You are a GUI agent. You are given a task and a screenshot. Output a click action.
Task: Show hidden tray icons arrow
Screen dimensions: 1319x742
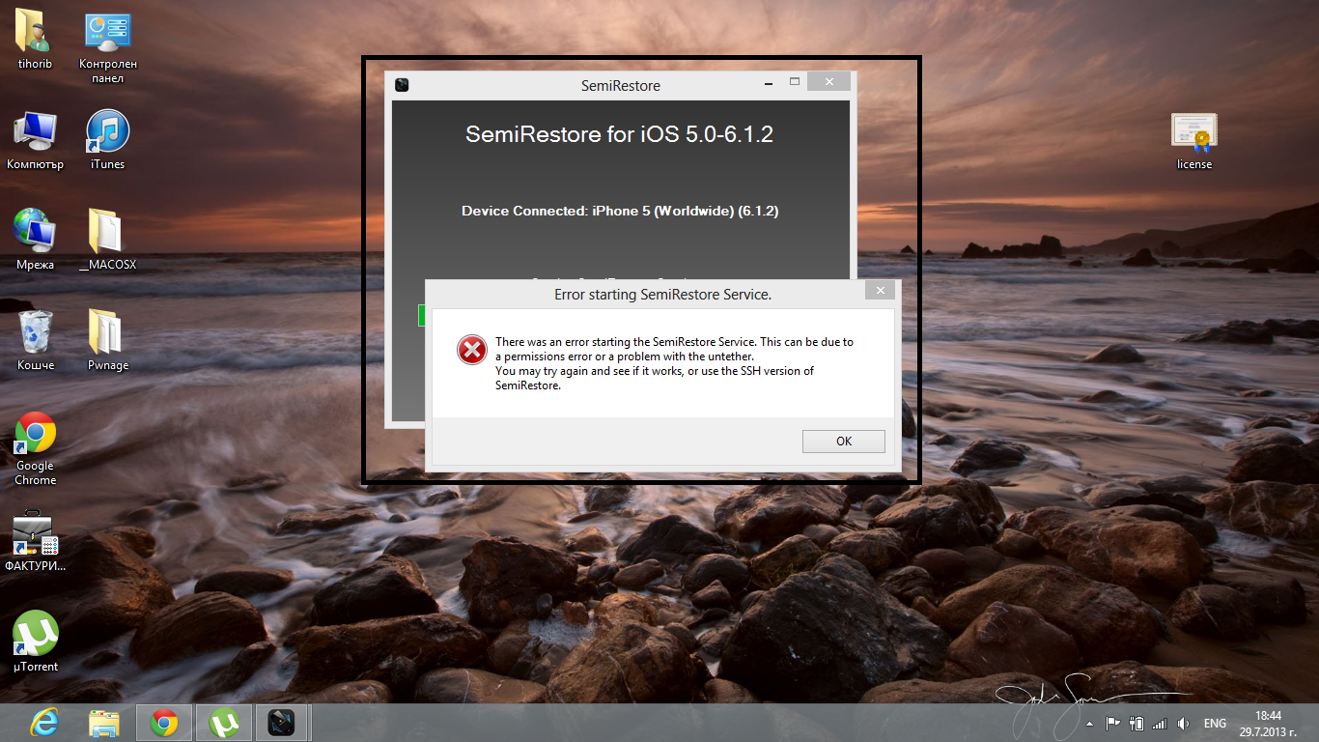[1090, 724]
